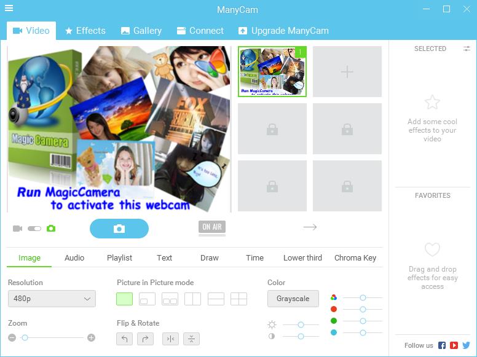
Task: Toggle the video/photo mode switch
Action: (x=34, y=229)
